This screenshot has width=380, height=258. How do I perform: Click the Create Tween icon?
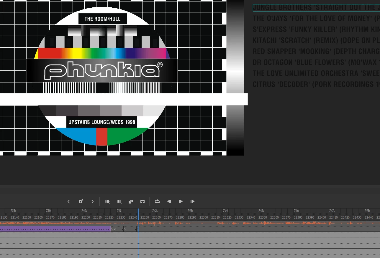pos(131,201)
